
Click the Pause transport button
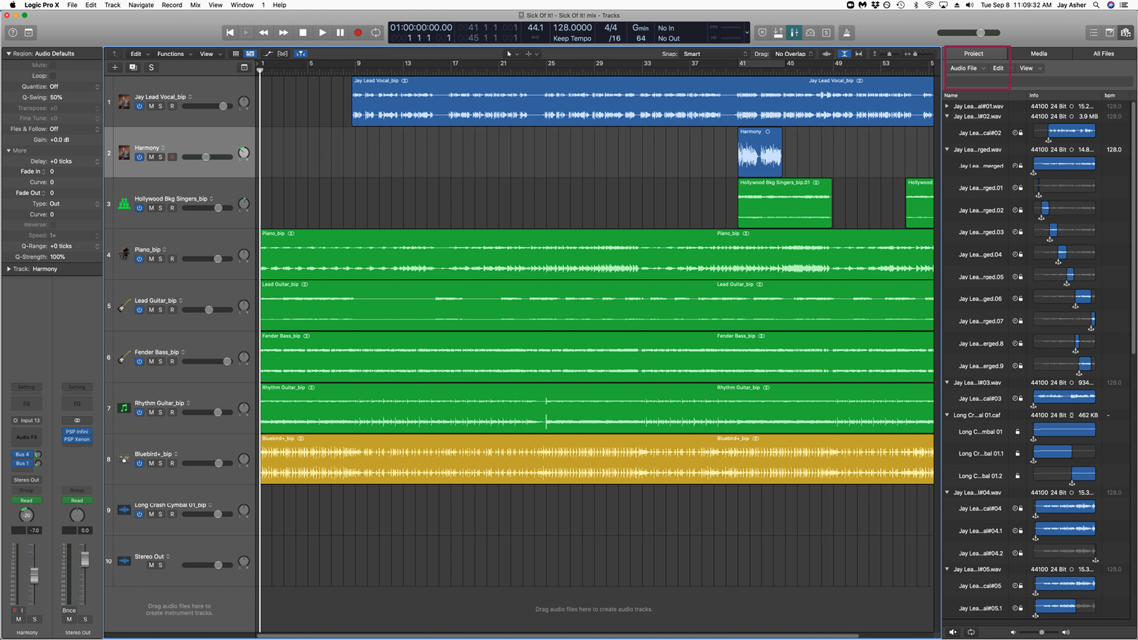point(340,32)
